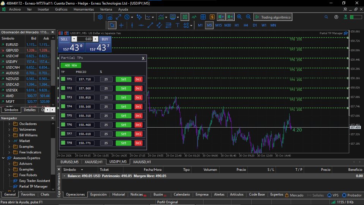The height and width of the screenshot is (205, 364).
Task: Increase lot volume with up arrow
Action: click(95, 39)
